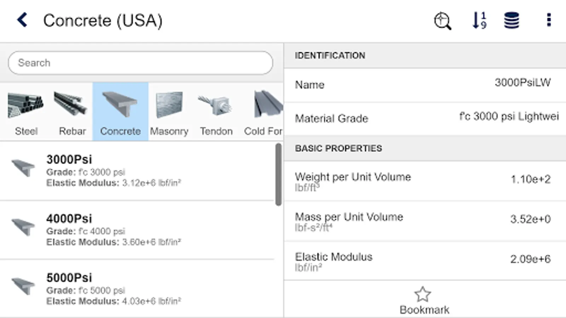Choose the Tendon material category

[x=216, y=112]
